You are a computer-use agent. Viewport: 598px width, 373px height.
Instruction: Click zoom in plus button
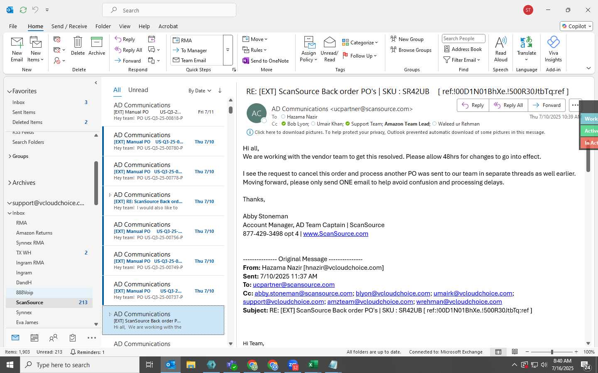coord(576,352)
